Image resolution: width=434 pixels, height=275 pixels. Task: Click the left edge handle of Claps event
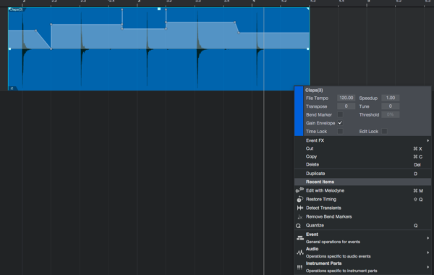9,48
